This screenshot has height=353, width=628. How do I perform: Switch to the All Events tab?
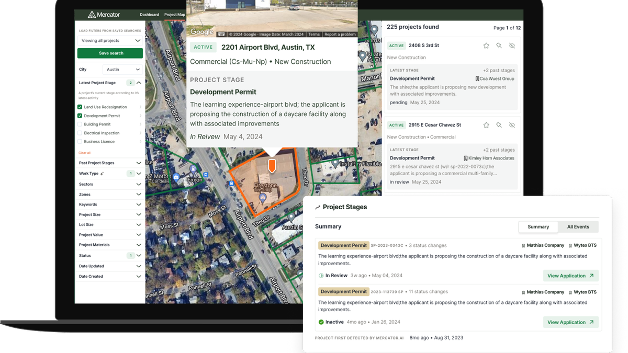click(x=578, y=226)
